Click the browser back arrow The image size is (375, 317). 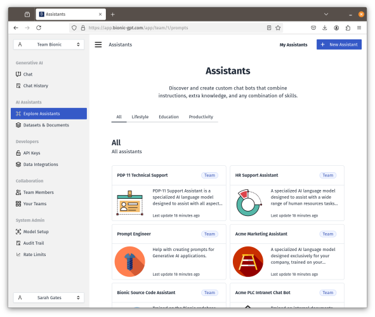[x=16, y=28]
